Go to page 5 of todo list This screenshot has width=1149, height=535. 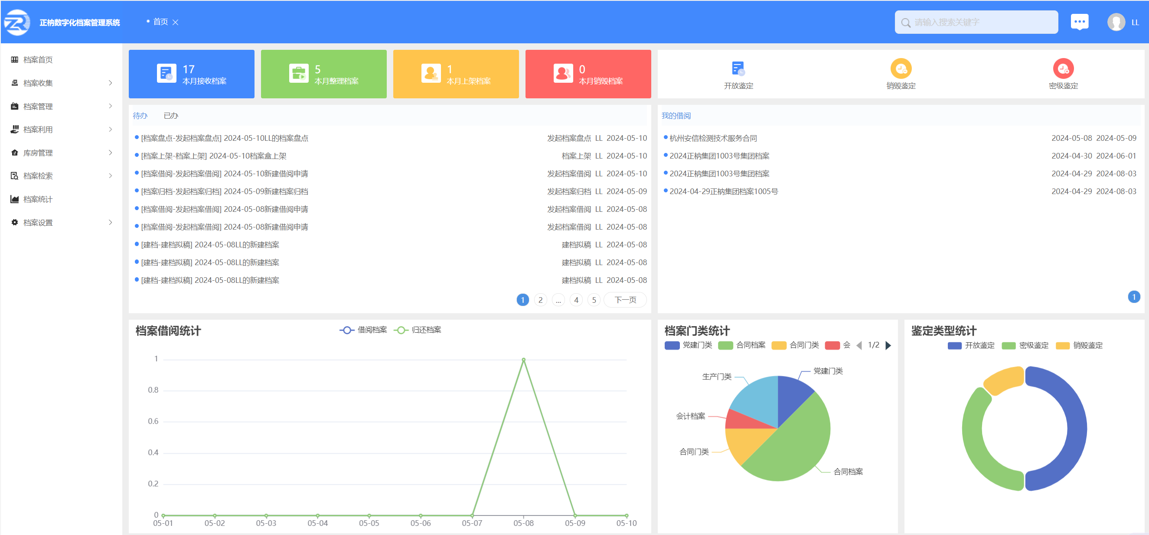pyautogui.click(x=594, y=300)
